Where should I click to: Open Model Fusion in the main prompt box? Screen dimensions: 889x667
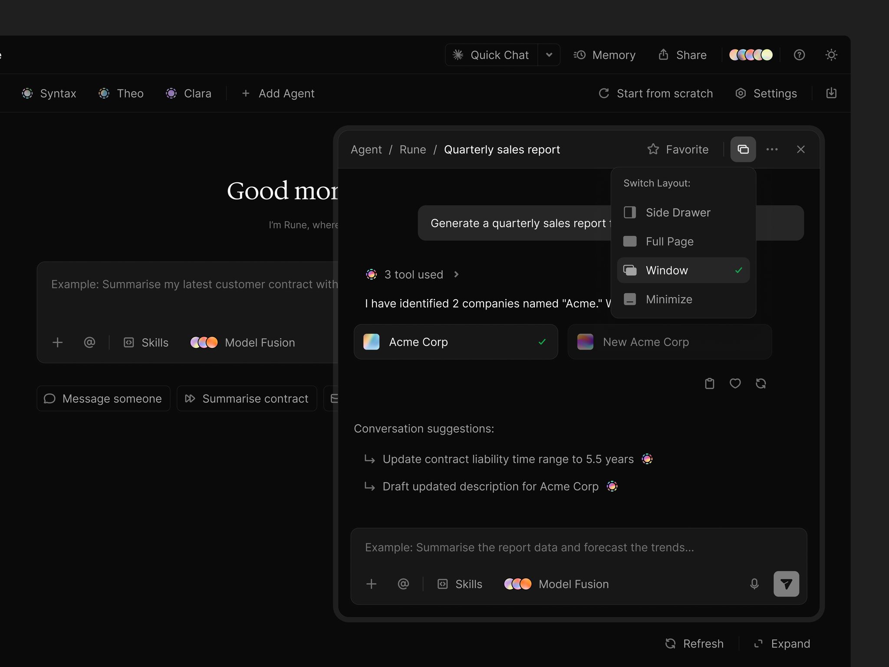point(243,343)
